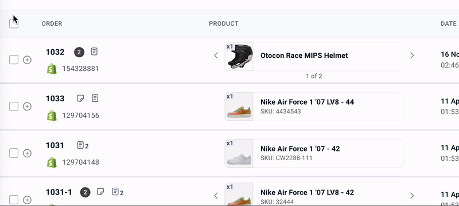Screen dimensions: 459x206
Task: Go to previous product in order 1032
Action: coord(216,56)
